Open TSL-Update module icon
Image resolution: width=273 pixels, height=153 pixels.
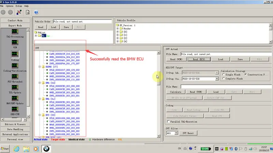(x=15, y=87)
